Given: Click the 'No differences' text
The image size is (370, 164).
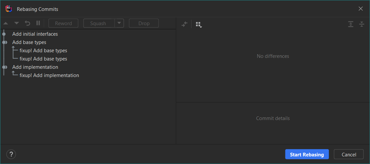Looking at the screenshot, I should coord(273,56).
